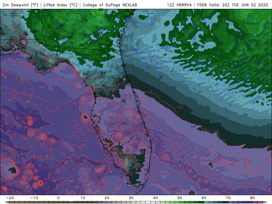
Task: Select the '60' color scale tick label
Action: (x=204, y=198)
